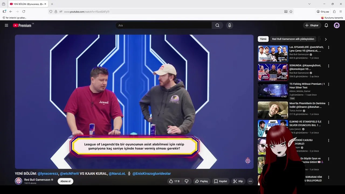The height and width of the screenshot is (194, 345).
Task: Dislike the video with thumbs down
Action: (187, 181)
